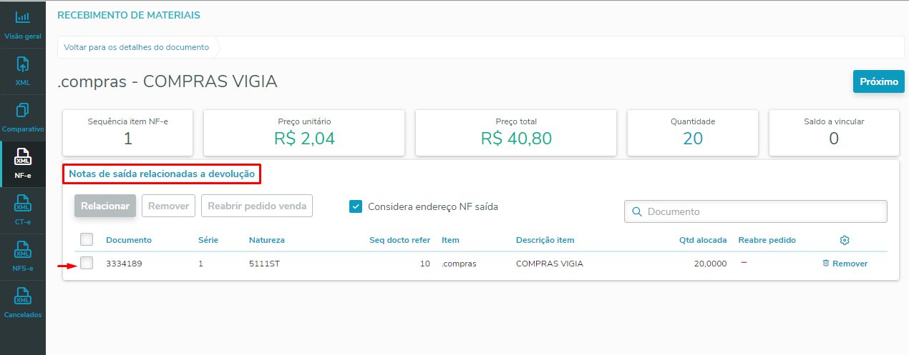
Task: Sort by the Natureza column header
Action: (x=267, y=240)
